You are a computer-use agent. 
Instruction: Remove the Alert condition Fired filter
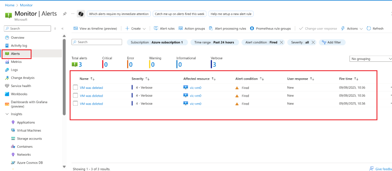(x=282, y=42)
